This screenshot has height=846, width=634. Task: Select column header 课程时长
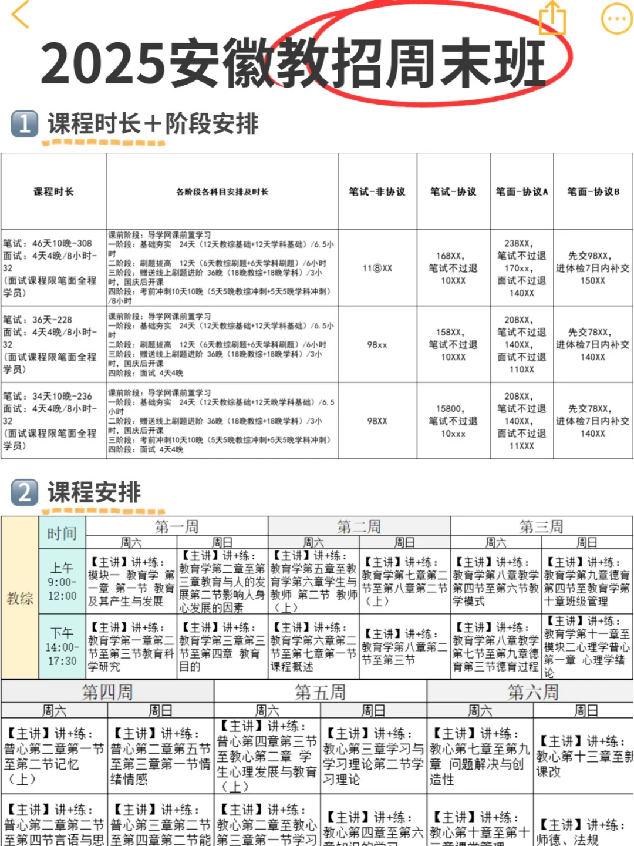pos(53,192)
